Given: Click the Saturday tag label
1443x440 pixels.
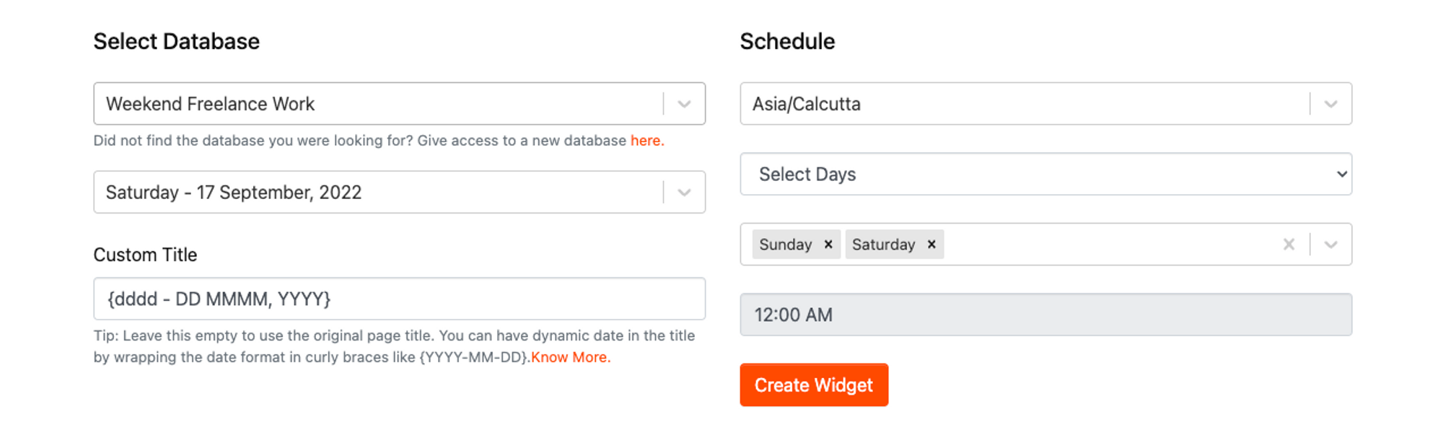Looking at the screenshot, I should 883,245.
